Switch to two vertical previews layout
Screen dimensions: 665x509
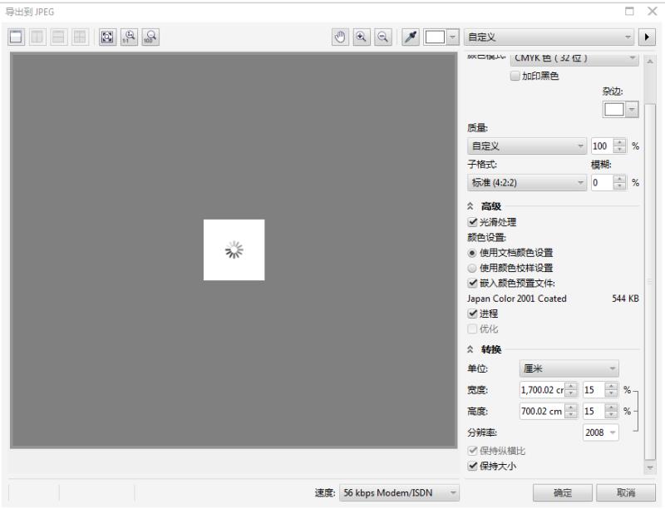pyautogui.click(x=37, y=37)
